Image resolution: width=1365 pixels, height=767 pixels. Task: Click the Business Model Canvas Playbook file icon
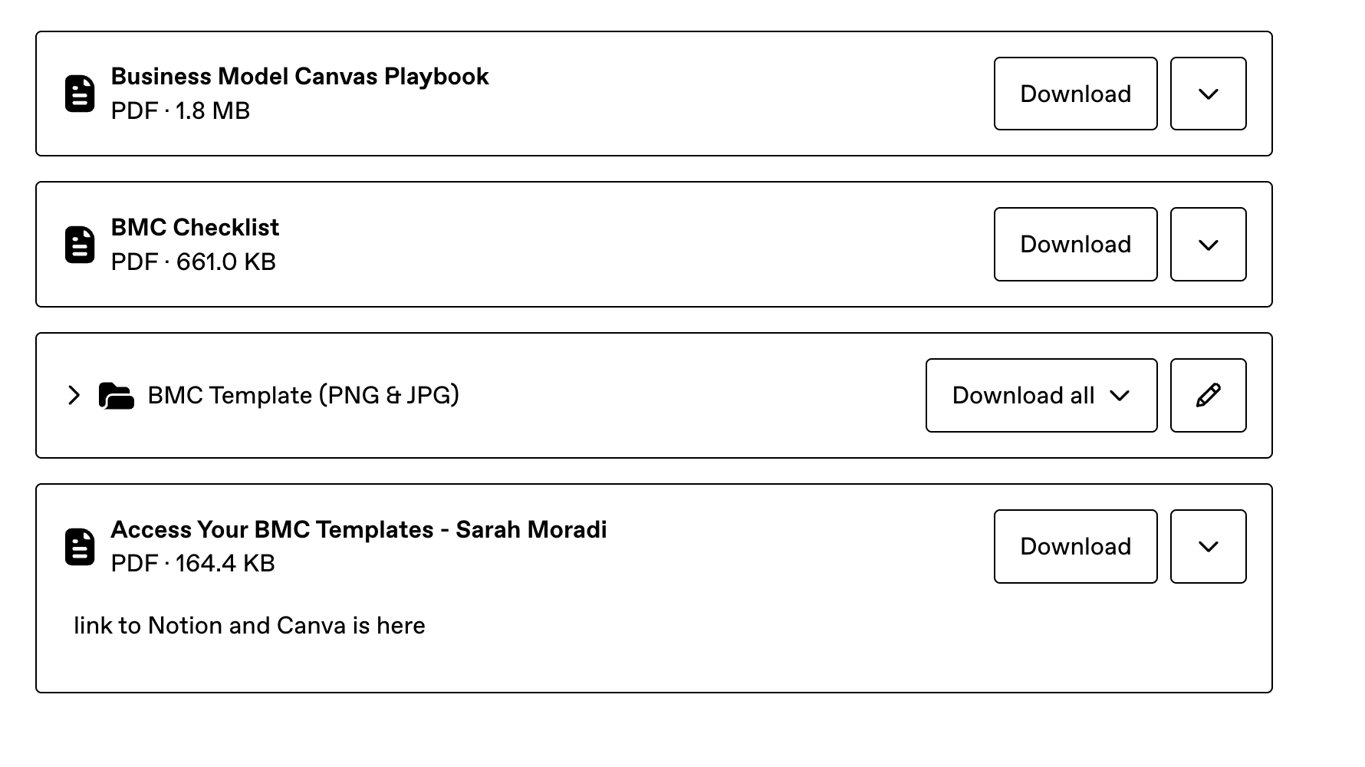pos(80,94)
